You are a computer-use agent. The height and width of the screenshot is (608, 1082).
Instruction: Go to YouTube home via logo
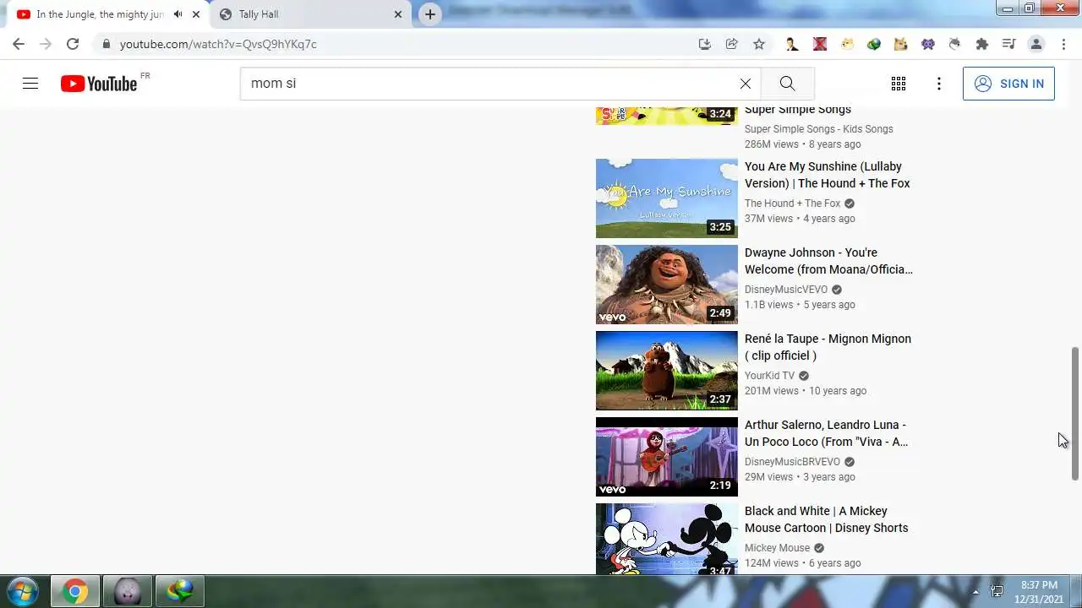(x=99, y=84)
